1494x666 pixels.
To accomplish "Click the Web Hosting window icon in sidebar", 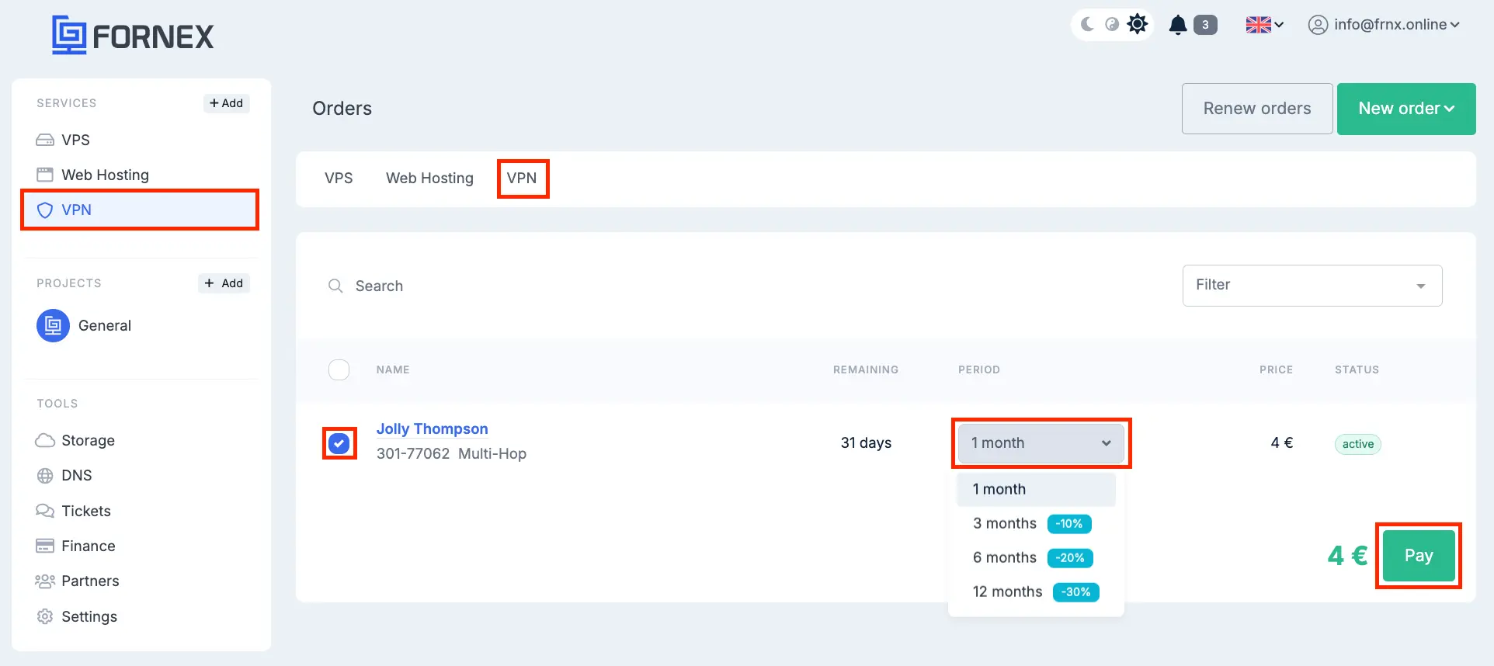I will pos(45,175).
